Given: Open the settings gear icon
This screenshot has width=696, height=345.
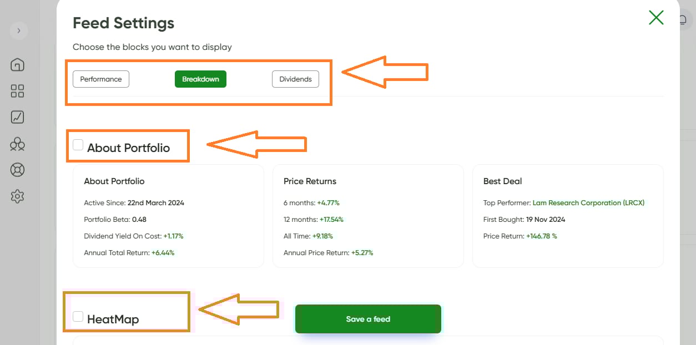Looking at the screenshot, I should 17,196.
